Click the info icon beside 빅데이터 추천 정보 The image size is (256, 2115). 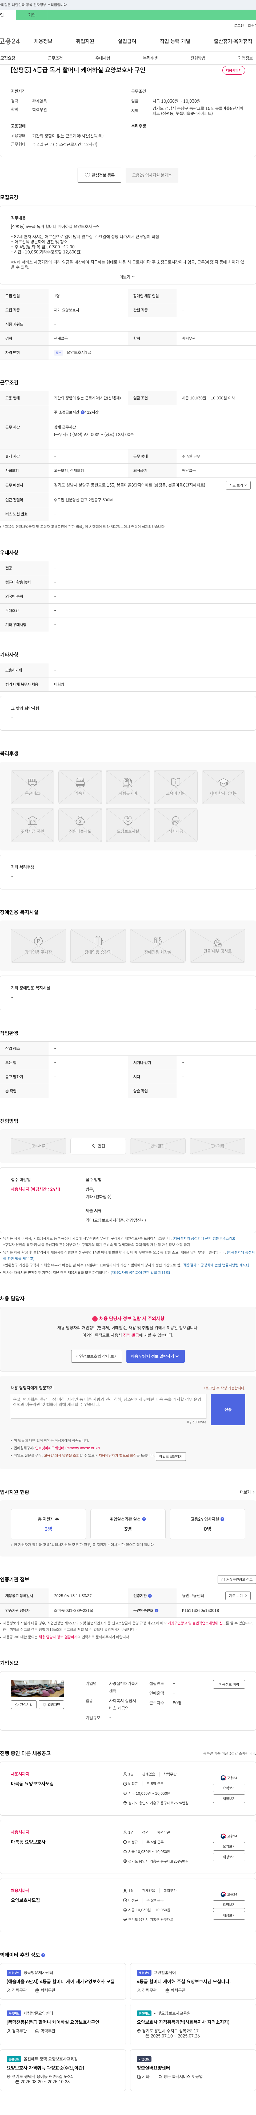pyautogui.click(x=43, y=1955)
